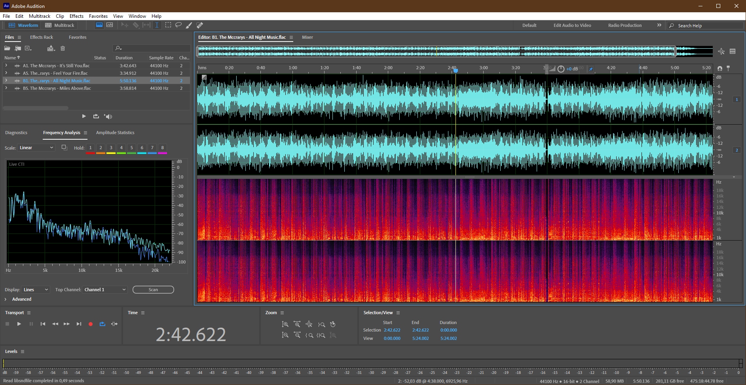Stop playback in Transport panel
Viewport: 746px width, 385px height.
(7, 324)
